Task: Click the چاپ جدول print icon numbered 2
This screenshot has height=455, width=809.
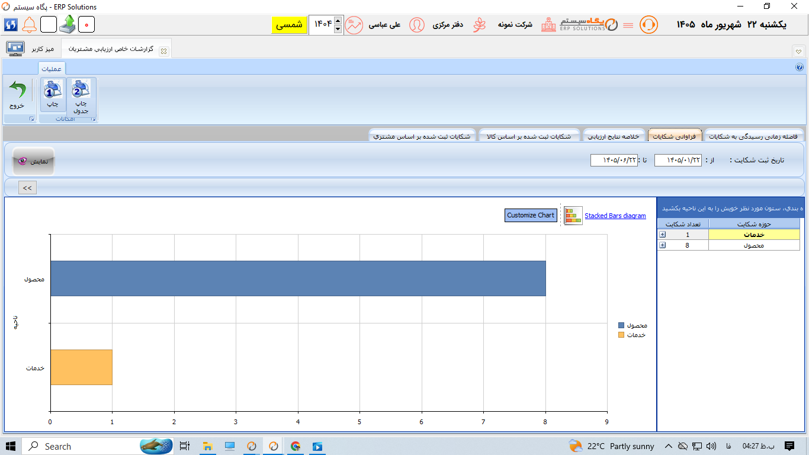Action: [81, 96]
